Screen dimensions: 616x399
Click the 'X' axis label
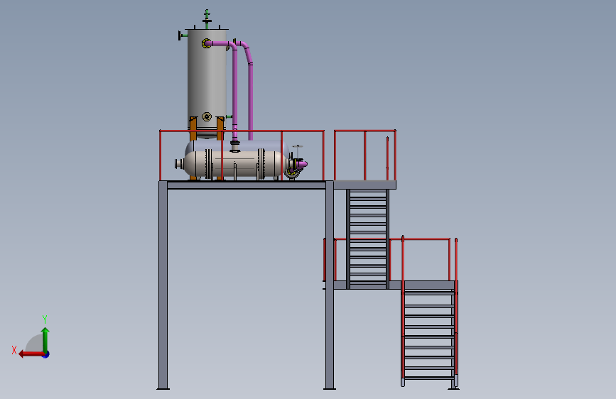point(14,350)
